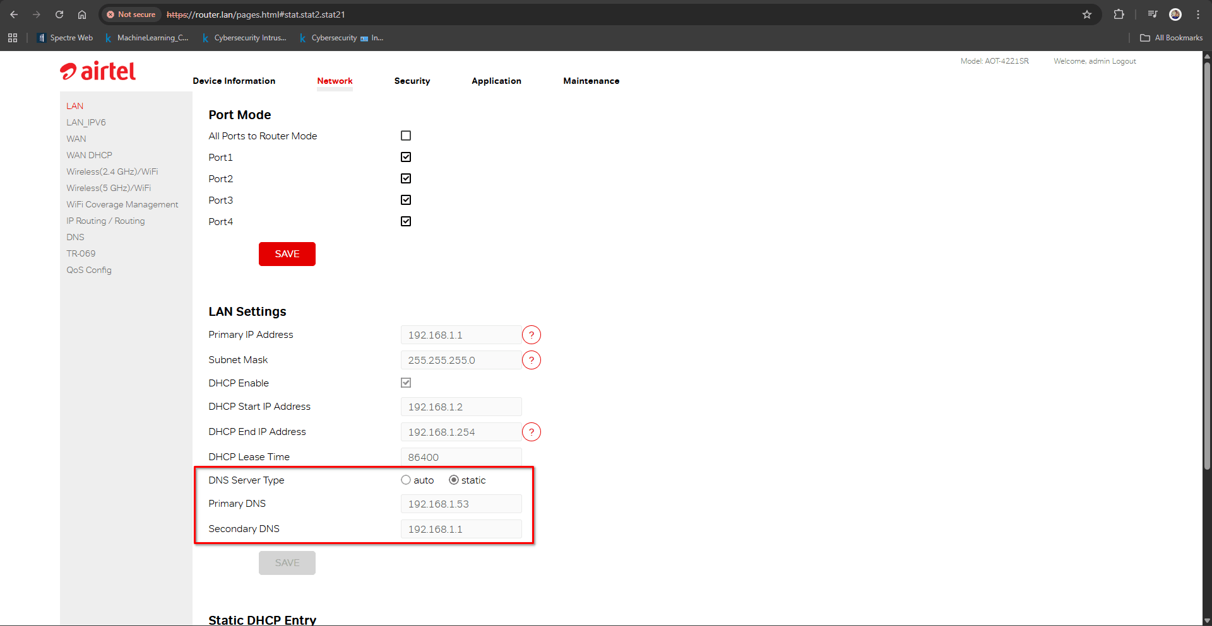Image resolution: width=1212 pixels, height=626 pixels.
Task: Bookmark this page using the star icon
Action: pos(1087,14)
